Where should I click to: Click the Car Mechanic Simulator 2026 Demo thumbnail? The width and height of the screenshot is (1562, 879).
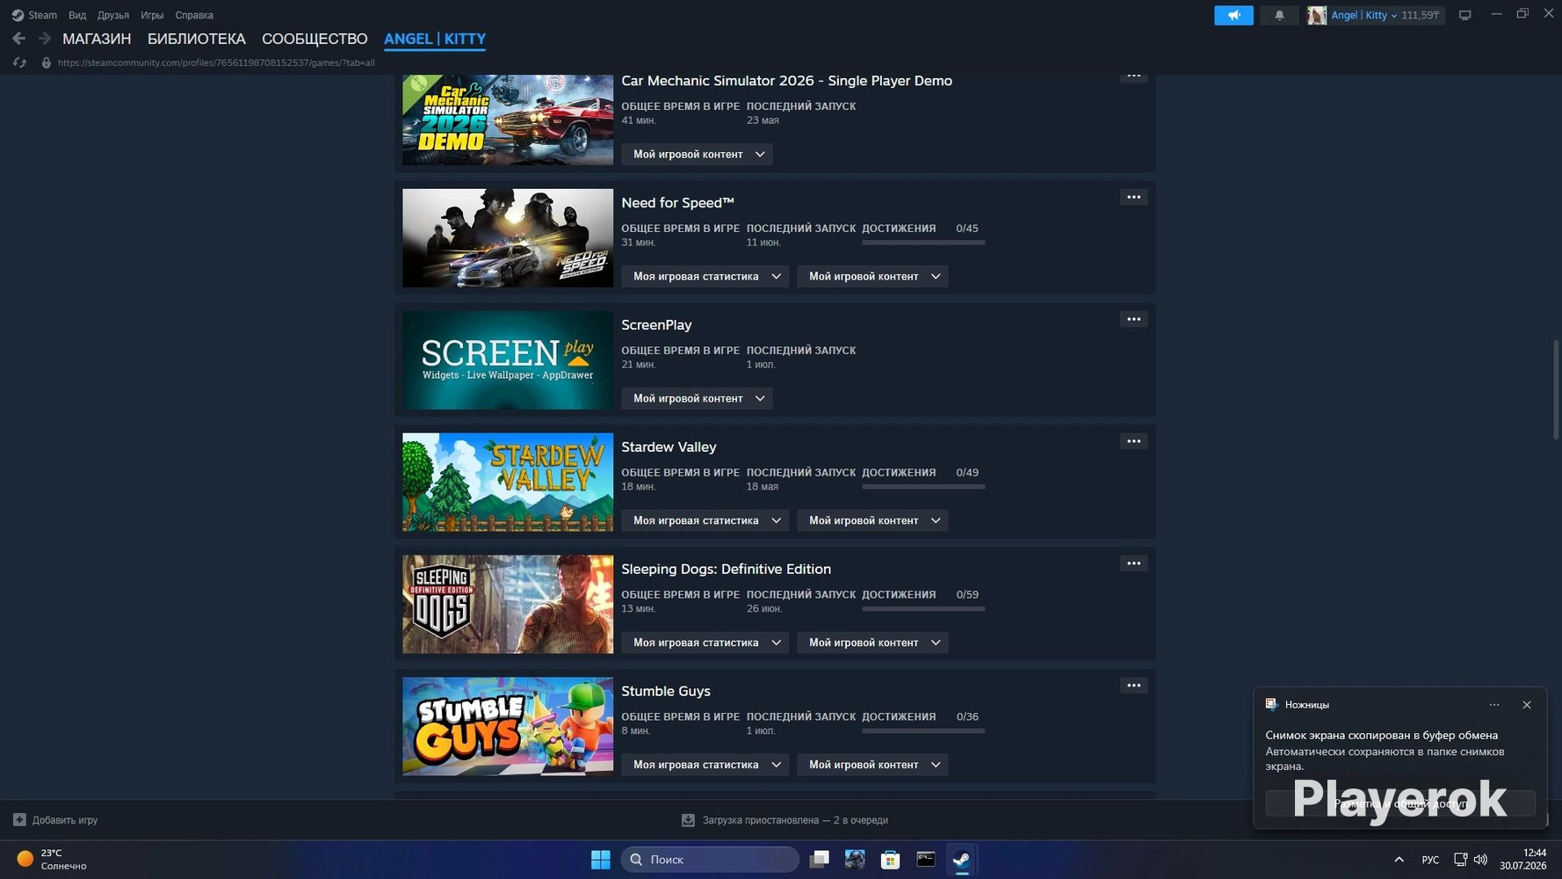[508, 120]
